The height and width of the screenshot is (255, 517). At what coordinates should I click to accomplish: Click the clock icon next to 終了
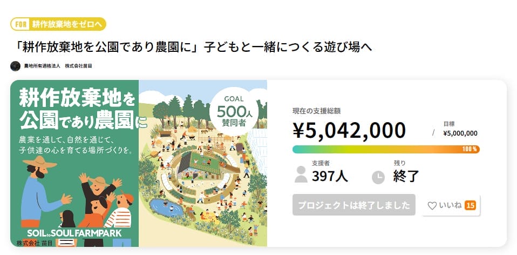coord(378,177)
